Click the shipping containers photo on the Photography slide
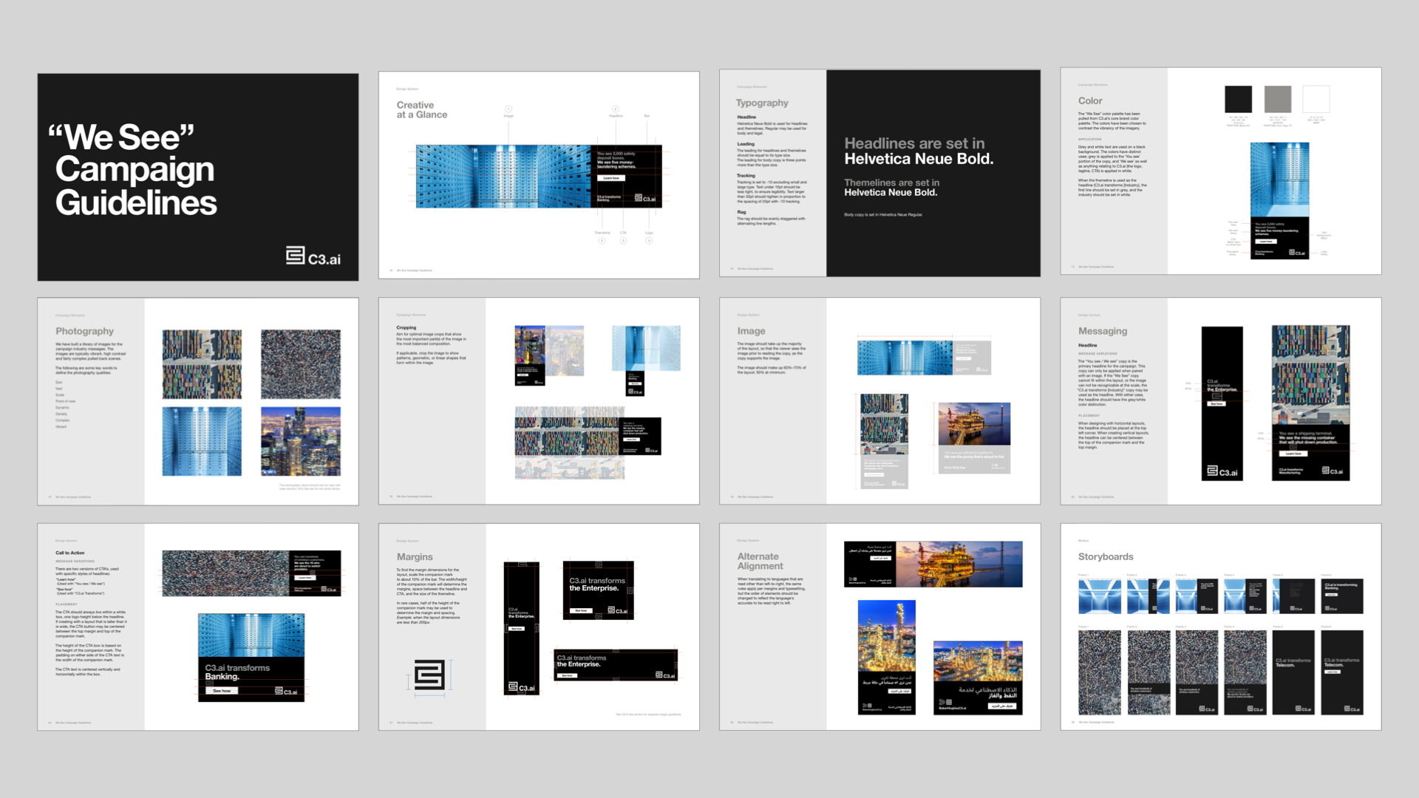The height and width of the screenshot is (798, 1419). click(x=202, y=364)
